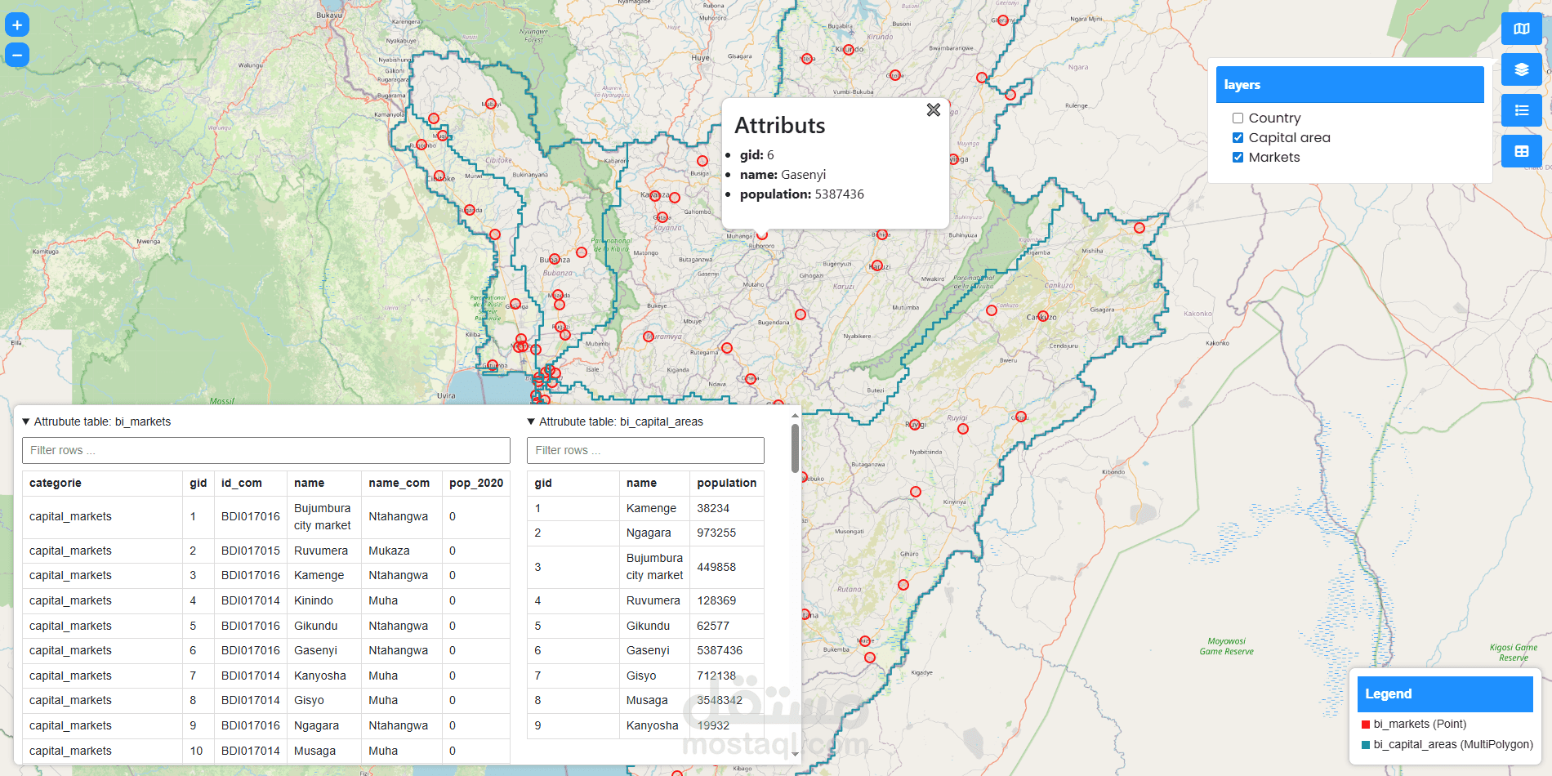The width and height of the screenshot is (1552, 776).
Task: Click the Gikundu population 62577 cell
Action: click(x=727, y=626)
